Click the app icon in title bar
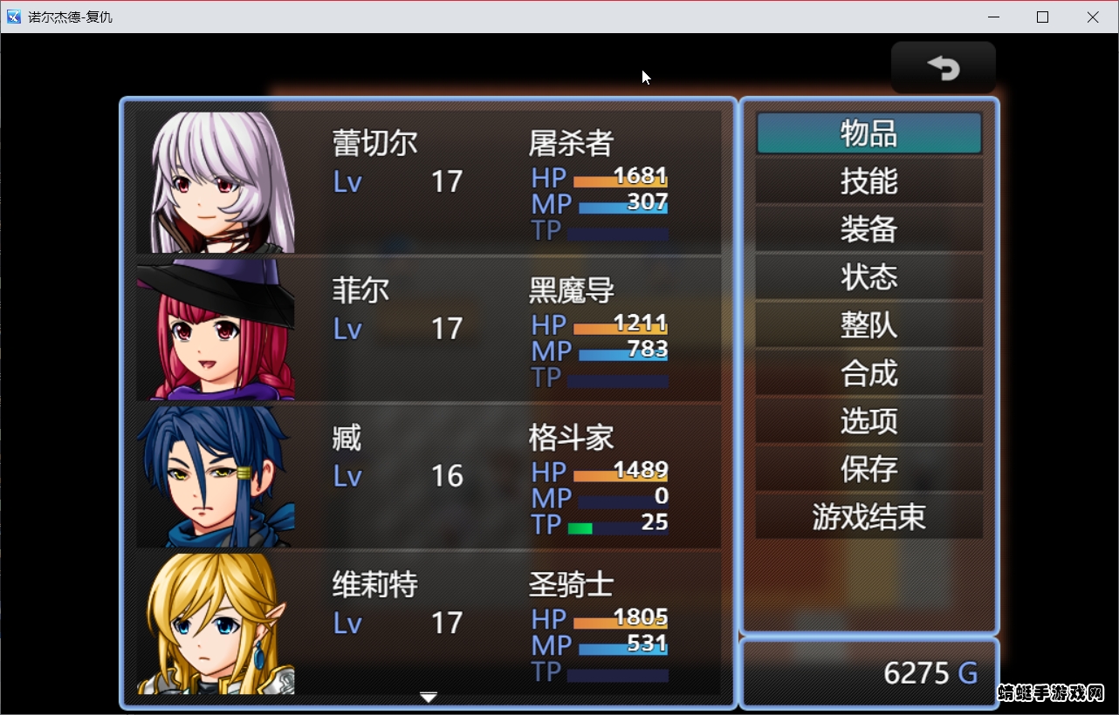The width and height of the screenshot is (1119, 715). pyautogui.click(x=14, y=17)
